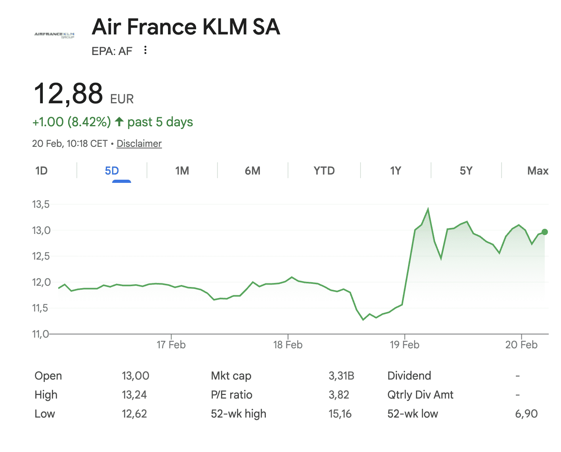Click the Air France KLM Group logo

54,35
